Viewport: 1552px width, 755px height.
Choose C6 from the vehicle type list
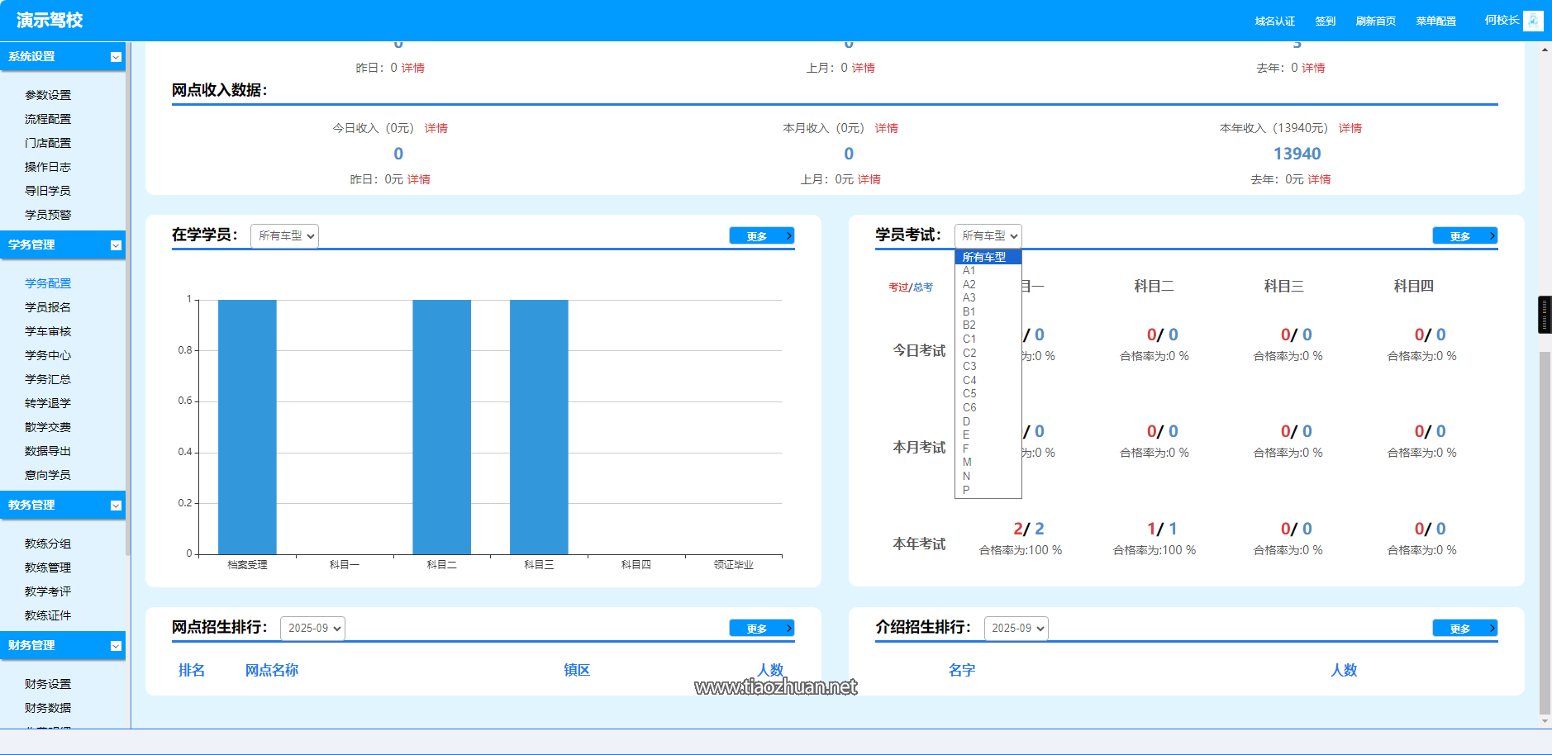(988, 408)
